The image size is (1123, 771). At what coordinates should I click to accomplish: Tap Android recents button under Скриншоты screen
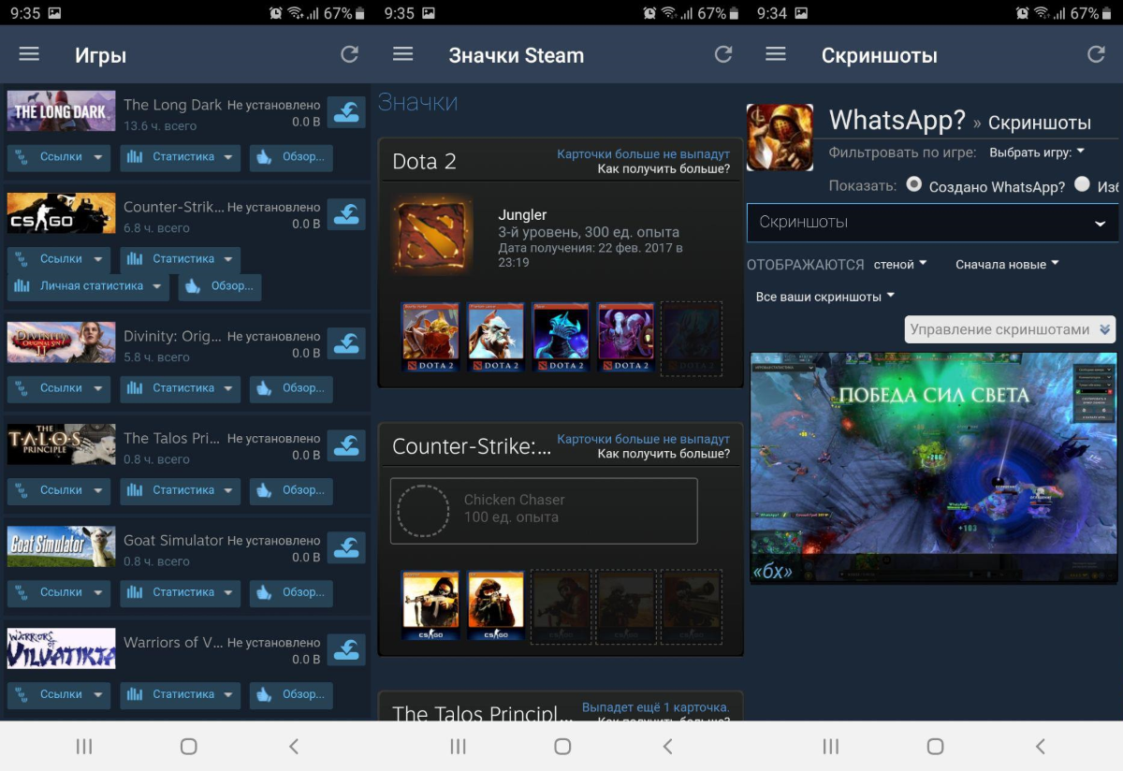[x=830, y=746]
